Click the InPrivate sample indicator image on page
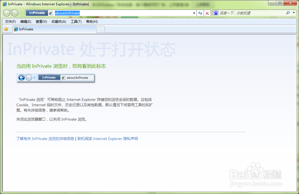Screen dimensions: 299x194 coord(56,78)
